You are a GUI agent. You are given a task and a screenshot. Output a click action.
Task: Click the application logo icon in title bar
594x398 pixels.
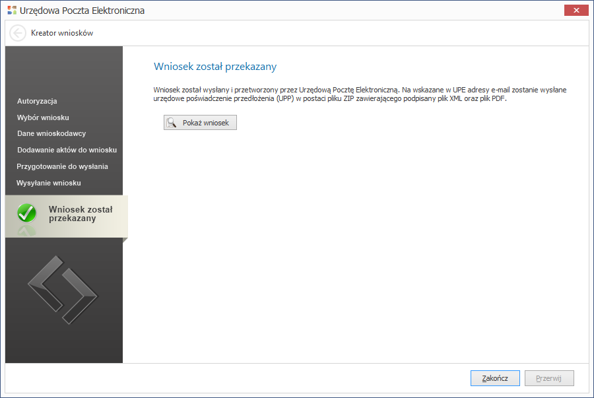click(12, 10)
